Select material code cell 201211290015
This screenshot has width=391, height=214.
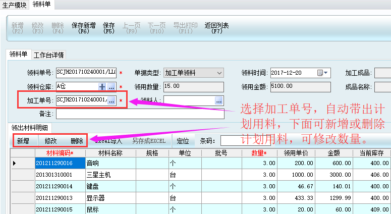60,209
